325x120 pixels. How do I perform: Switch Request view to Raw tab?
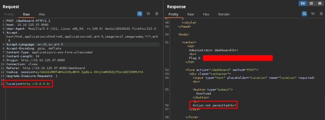[x=26, y=14]
